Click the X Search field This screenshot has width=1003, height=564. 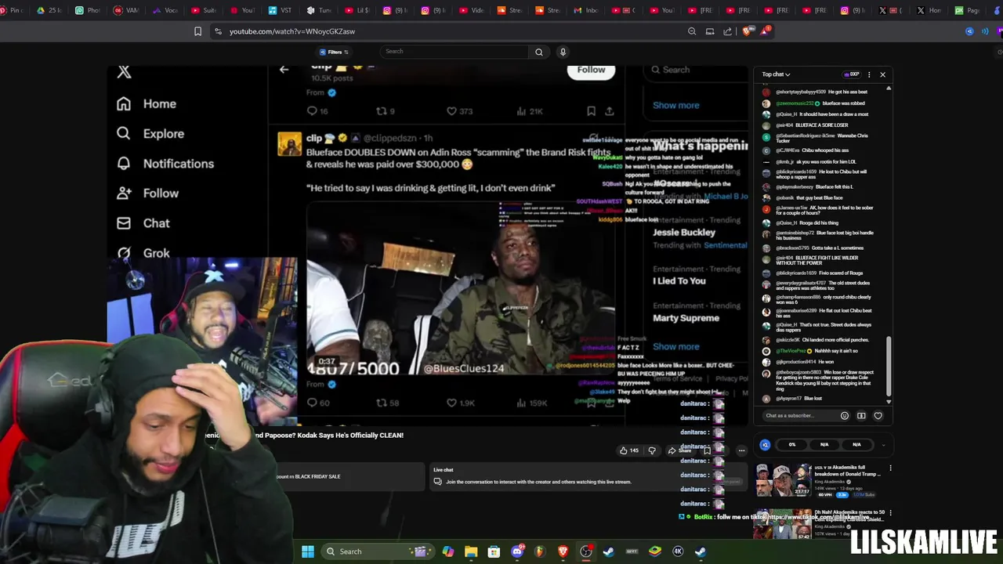point(697,70)
